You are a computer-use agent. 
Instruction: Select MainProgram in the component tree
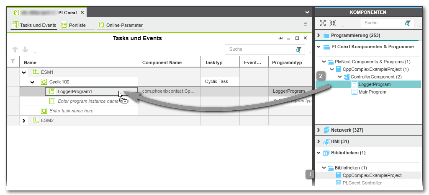click(372, 92)
